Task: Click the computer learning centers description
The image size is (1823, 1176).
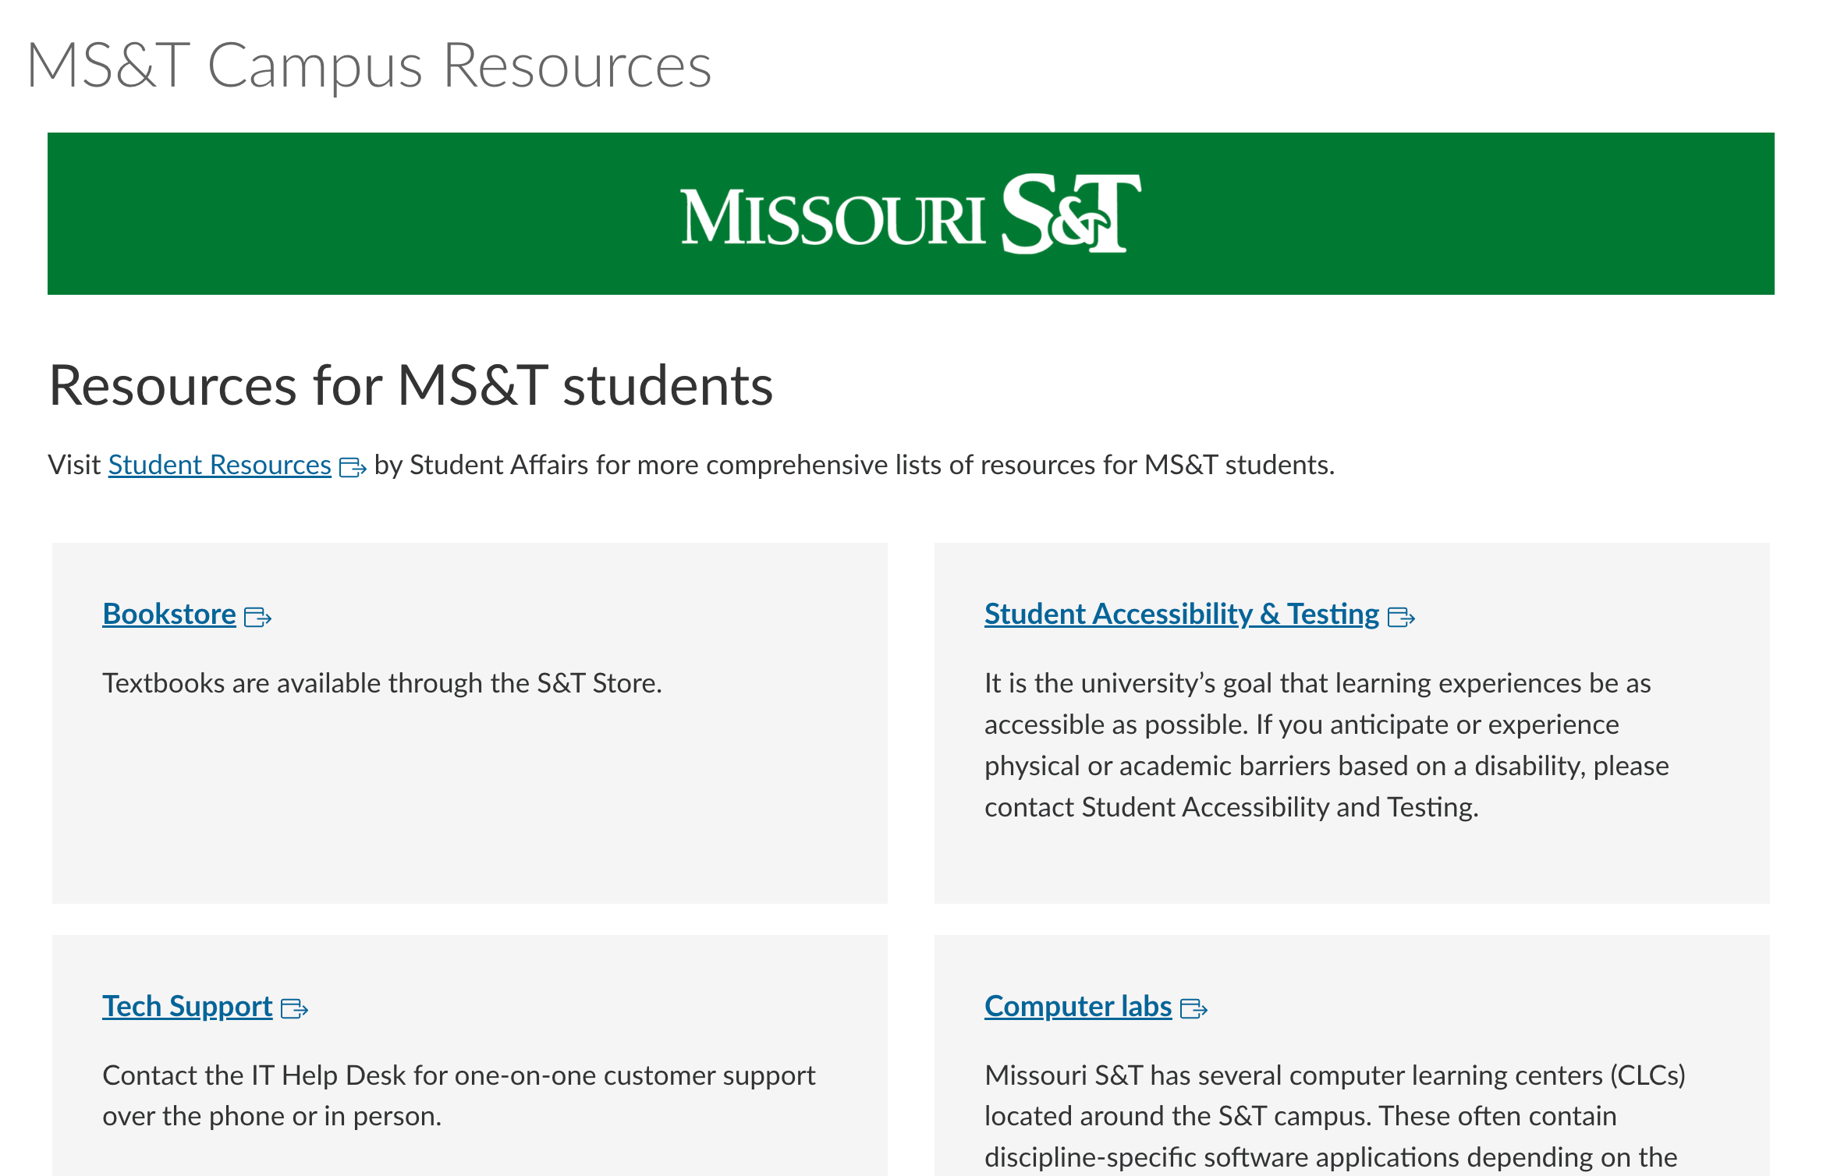Action: click(1334, 1116)
